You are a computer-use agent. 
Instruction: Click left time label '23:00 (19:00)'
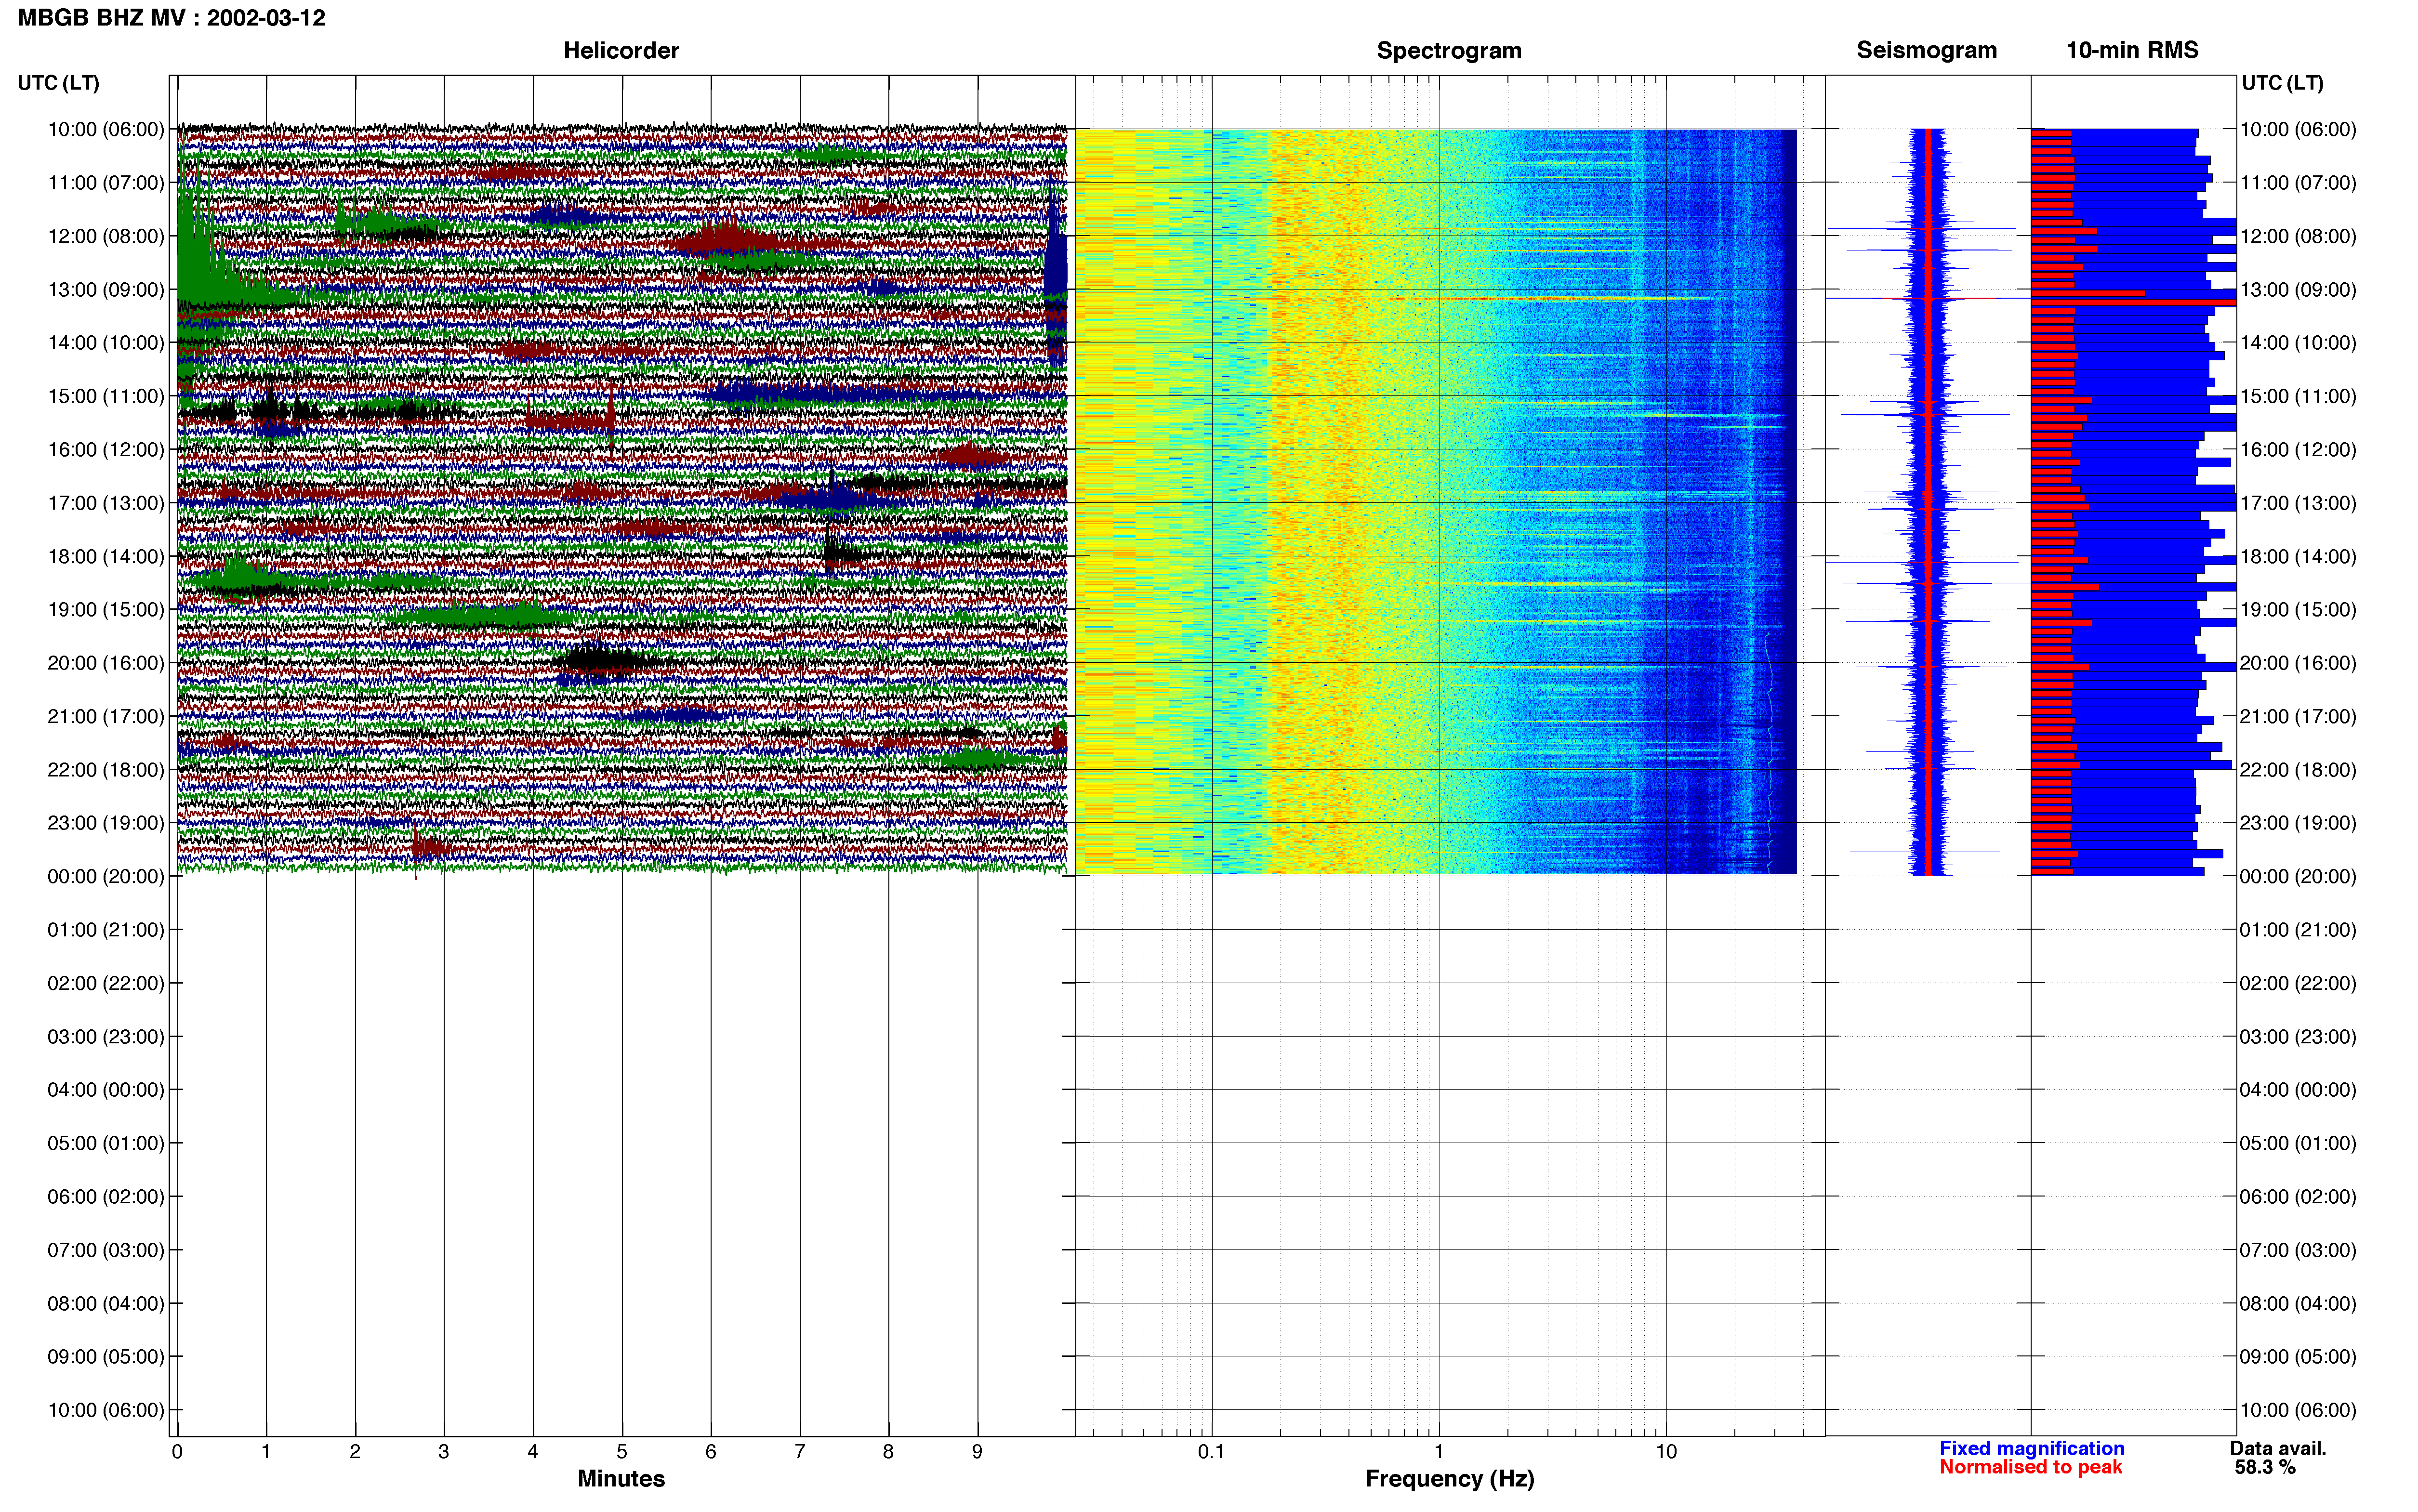coord(106,822)
